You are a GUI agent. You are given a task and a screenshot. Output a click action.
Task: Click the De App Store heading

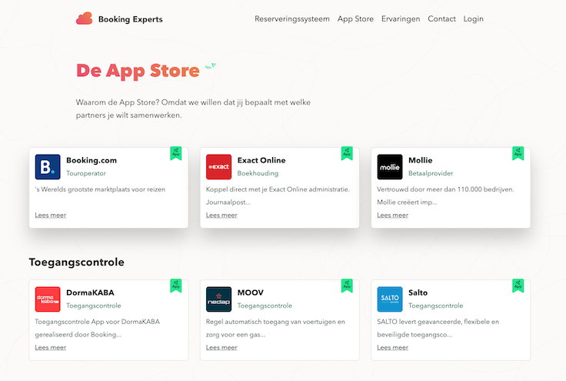tap(138, 71)
